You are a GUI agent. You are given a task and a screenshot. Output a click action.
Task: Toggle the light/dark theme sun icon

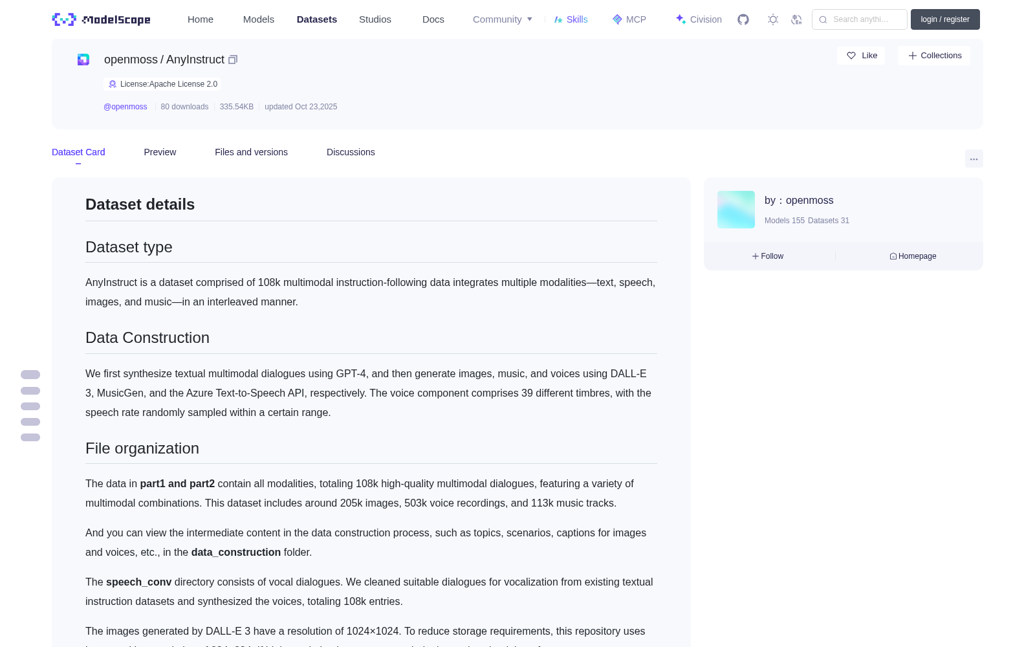coord(773,19)
